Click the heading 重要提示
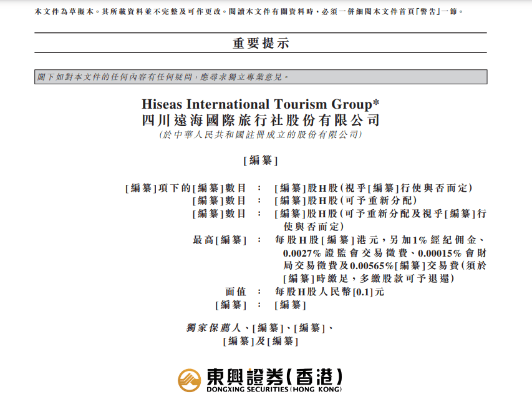This screenshot has height=409, width=532. [261, 43]
